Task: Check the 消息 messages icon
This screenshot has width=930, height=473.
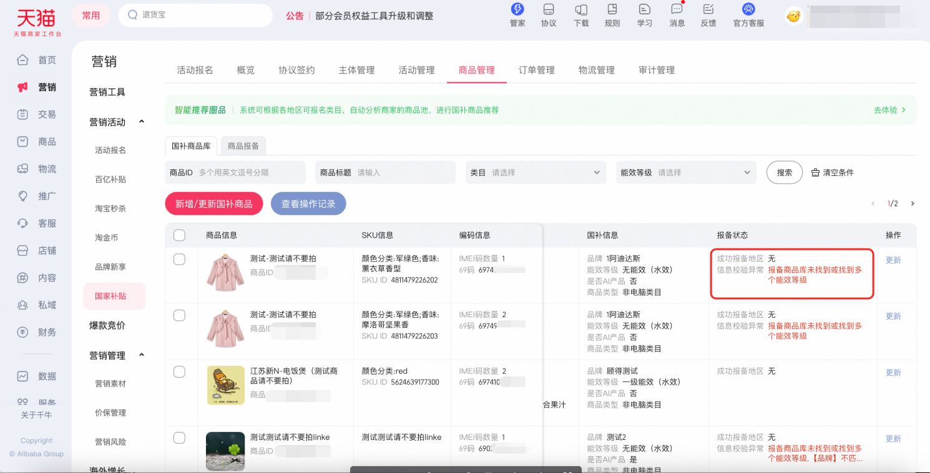Action: point(677,9)
